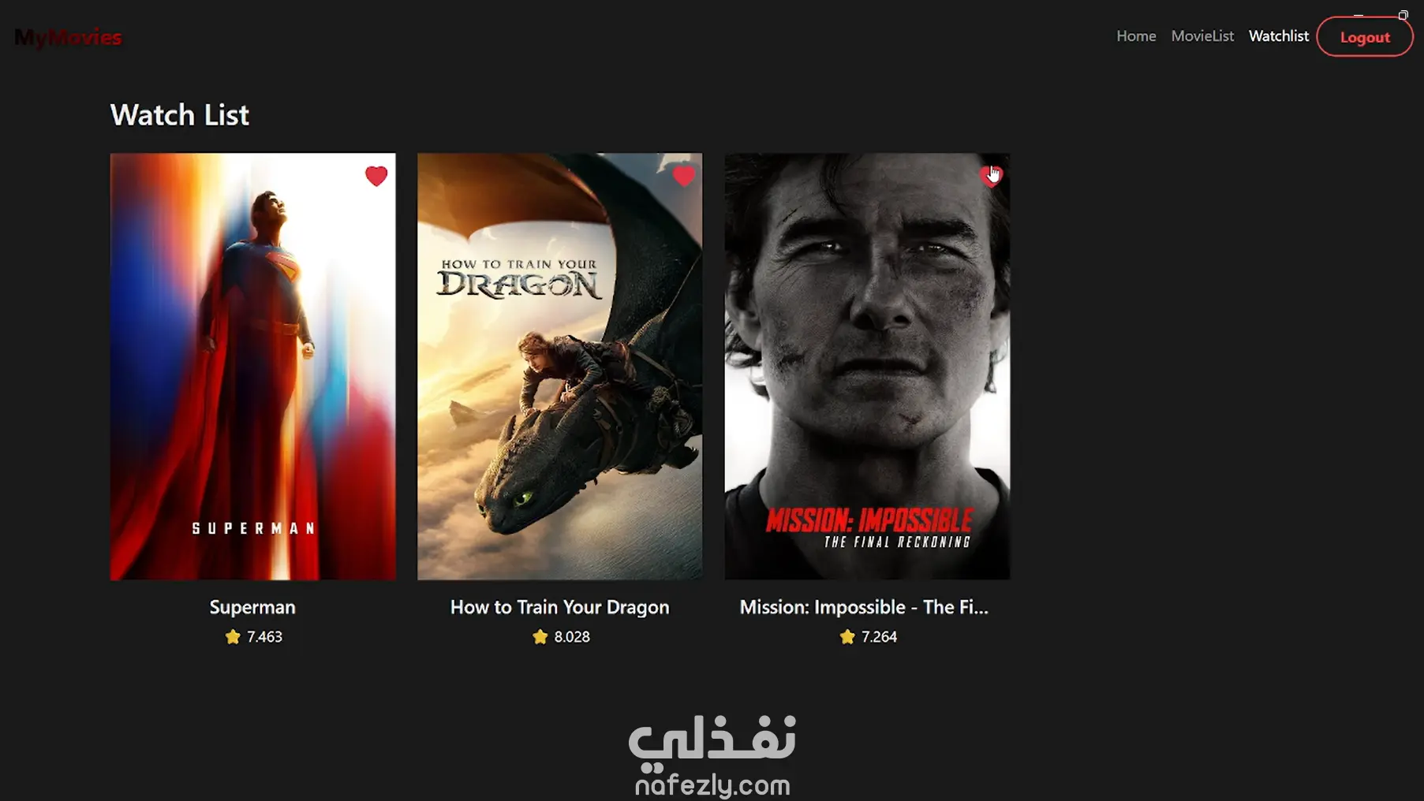
Task: Click the Superman movie title
Action: point(252,607)
